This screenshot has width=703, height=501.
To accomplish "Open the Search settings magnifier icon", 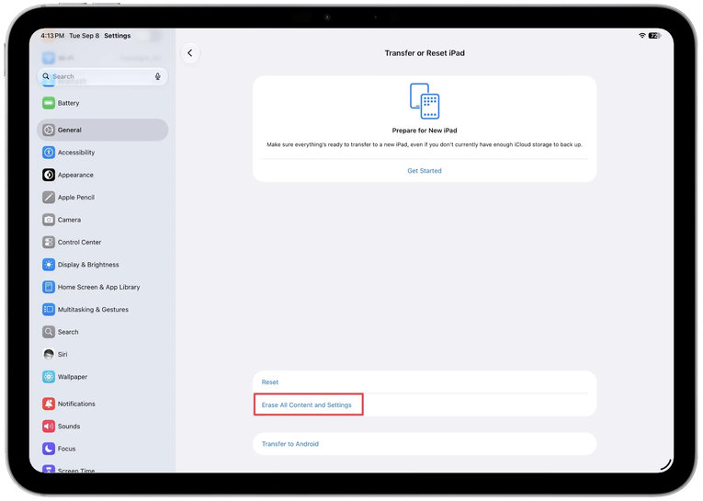I will tap(49, 332).
